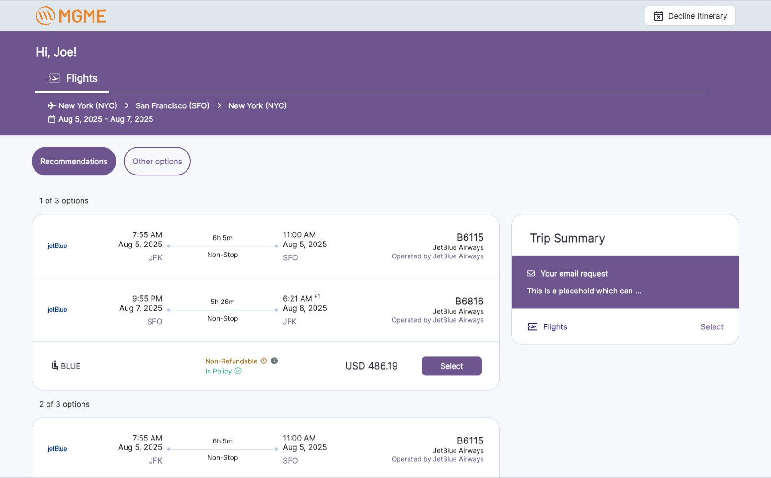Click 'Your email request' heading

click(x=574, y=273)
